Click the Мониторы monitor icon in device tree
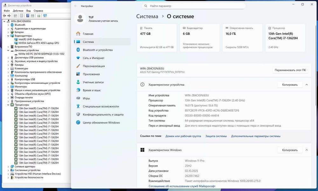The width and height of the screenshot is (318, 191). click(12, 86)
